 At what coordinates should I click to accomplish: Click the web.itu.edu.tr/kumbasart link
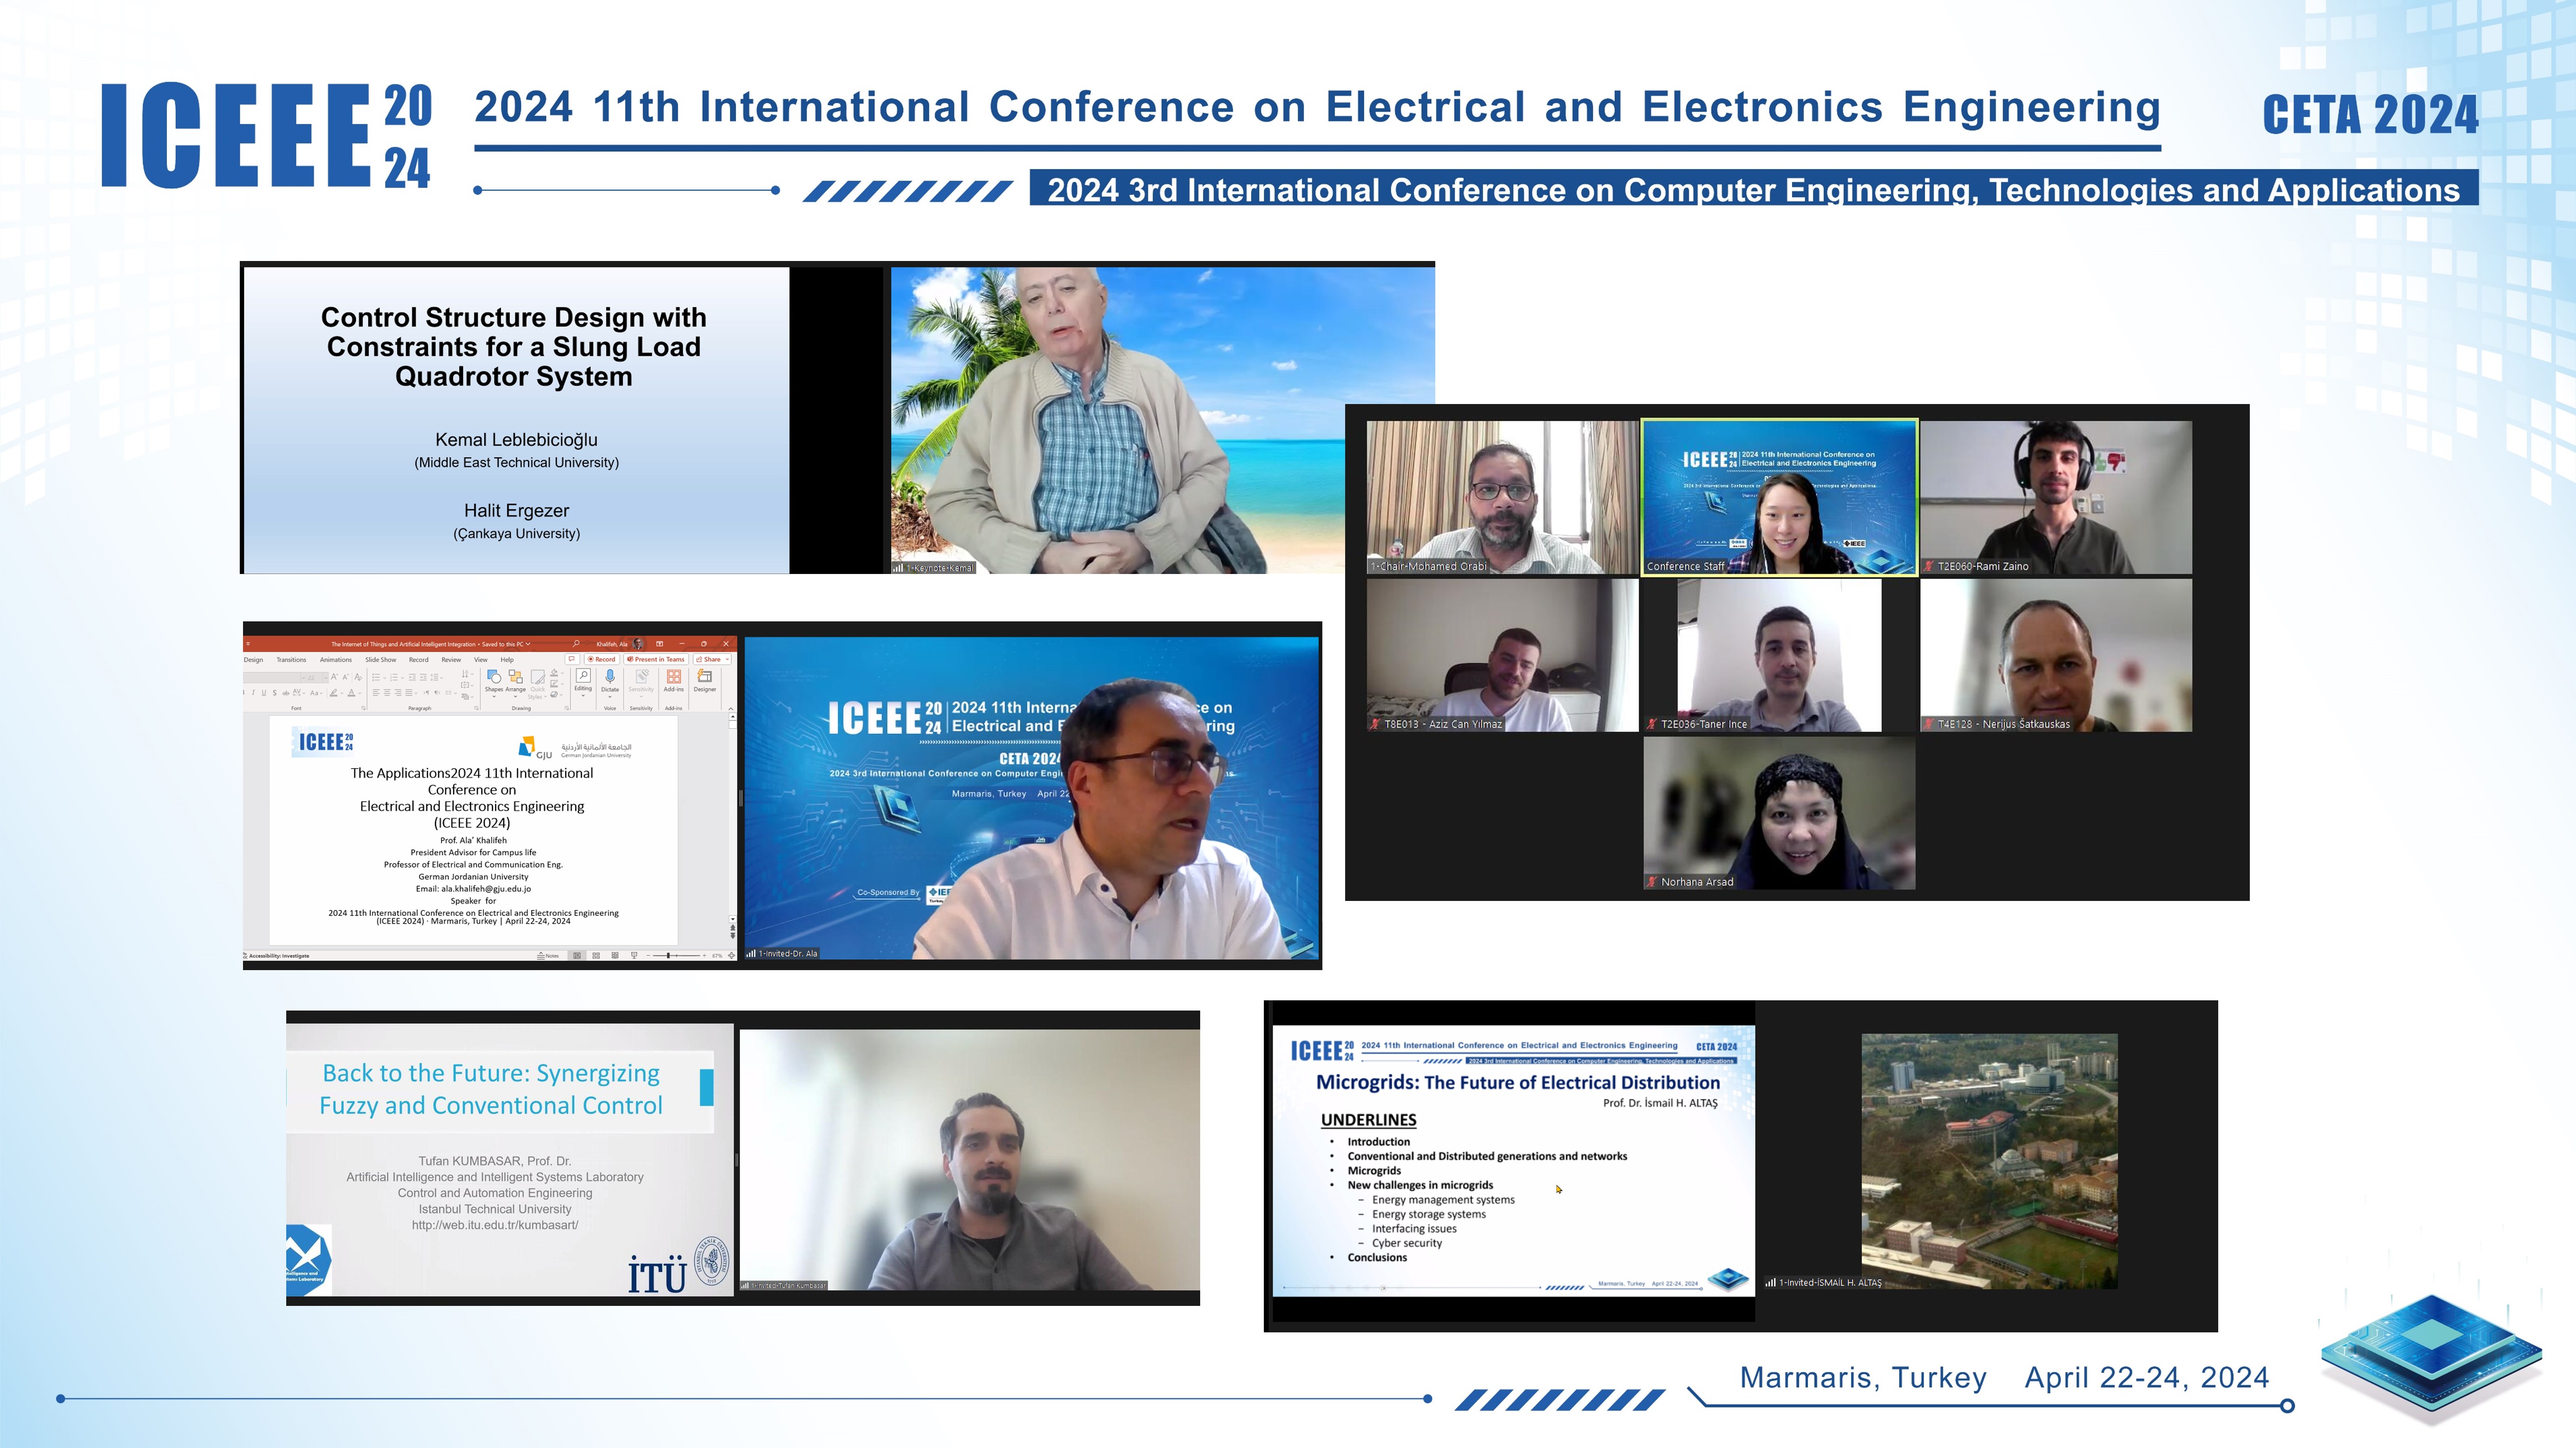(495, 1225)
